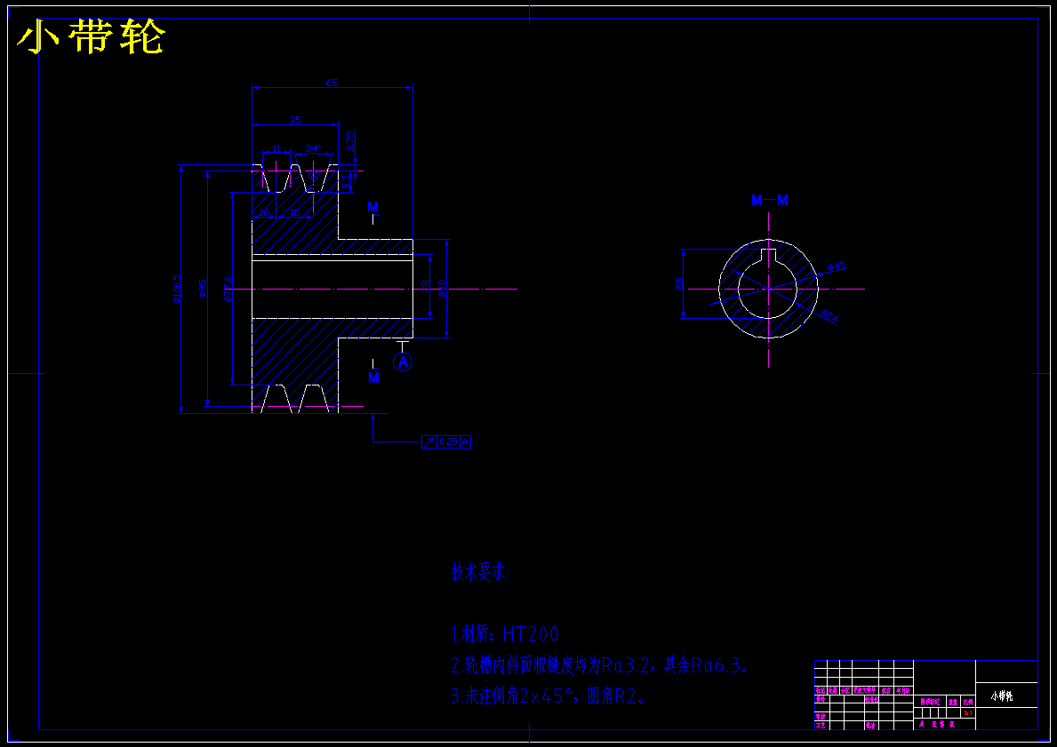Click the groove spacing dimension 15
Screen dimensions: 1057x747
coord(295,212)
